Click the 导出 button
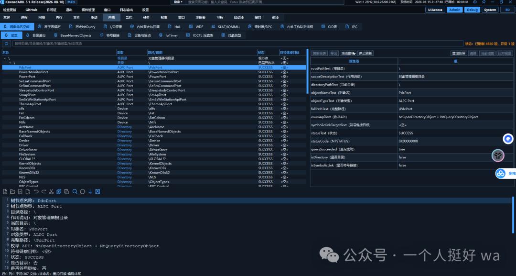The width and height of the screenshot is (516, 276). coord(333,54)
